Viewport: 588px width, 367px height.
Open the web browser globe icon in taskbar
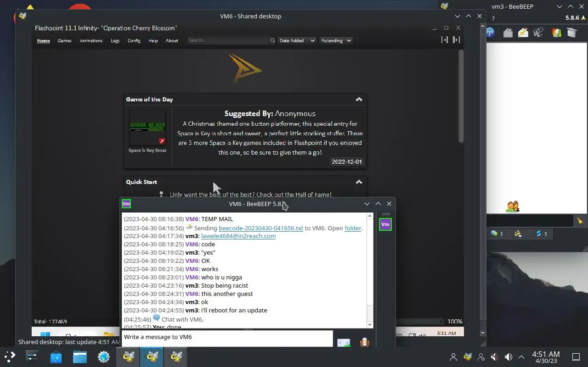point(104,356)
